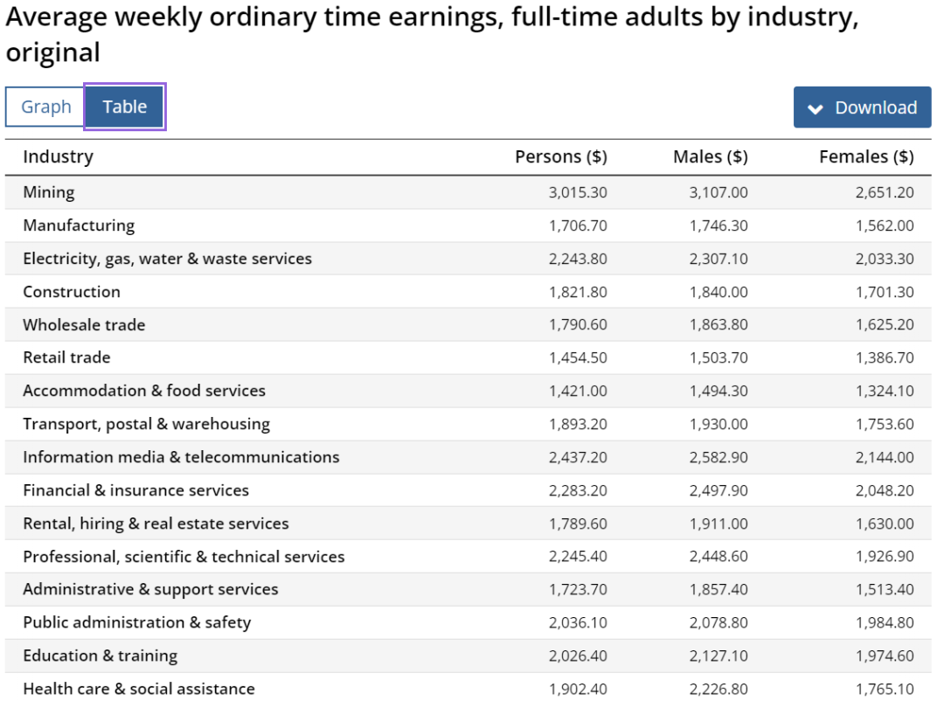Click the Wholesale trade row label
Viewport: 944px width, 701px height.
(x=84, y=325)
